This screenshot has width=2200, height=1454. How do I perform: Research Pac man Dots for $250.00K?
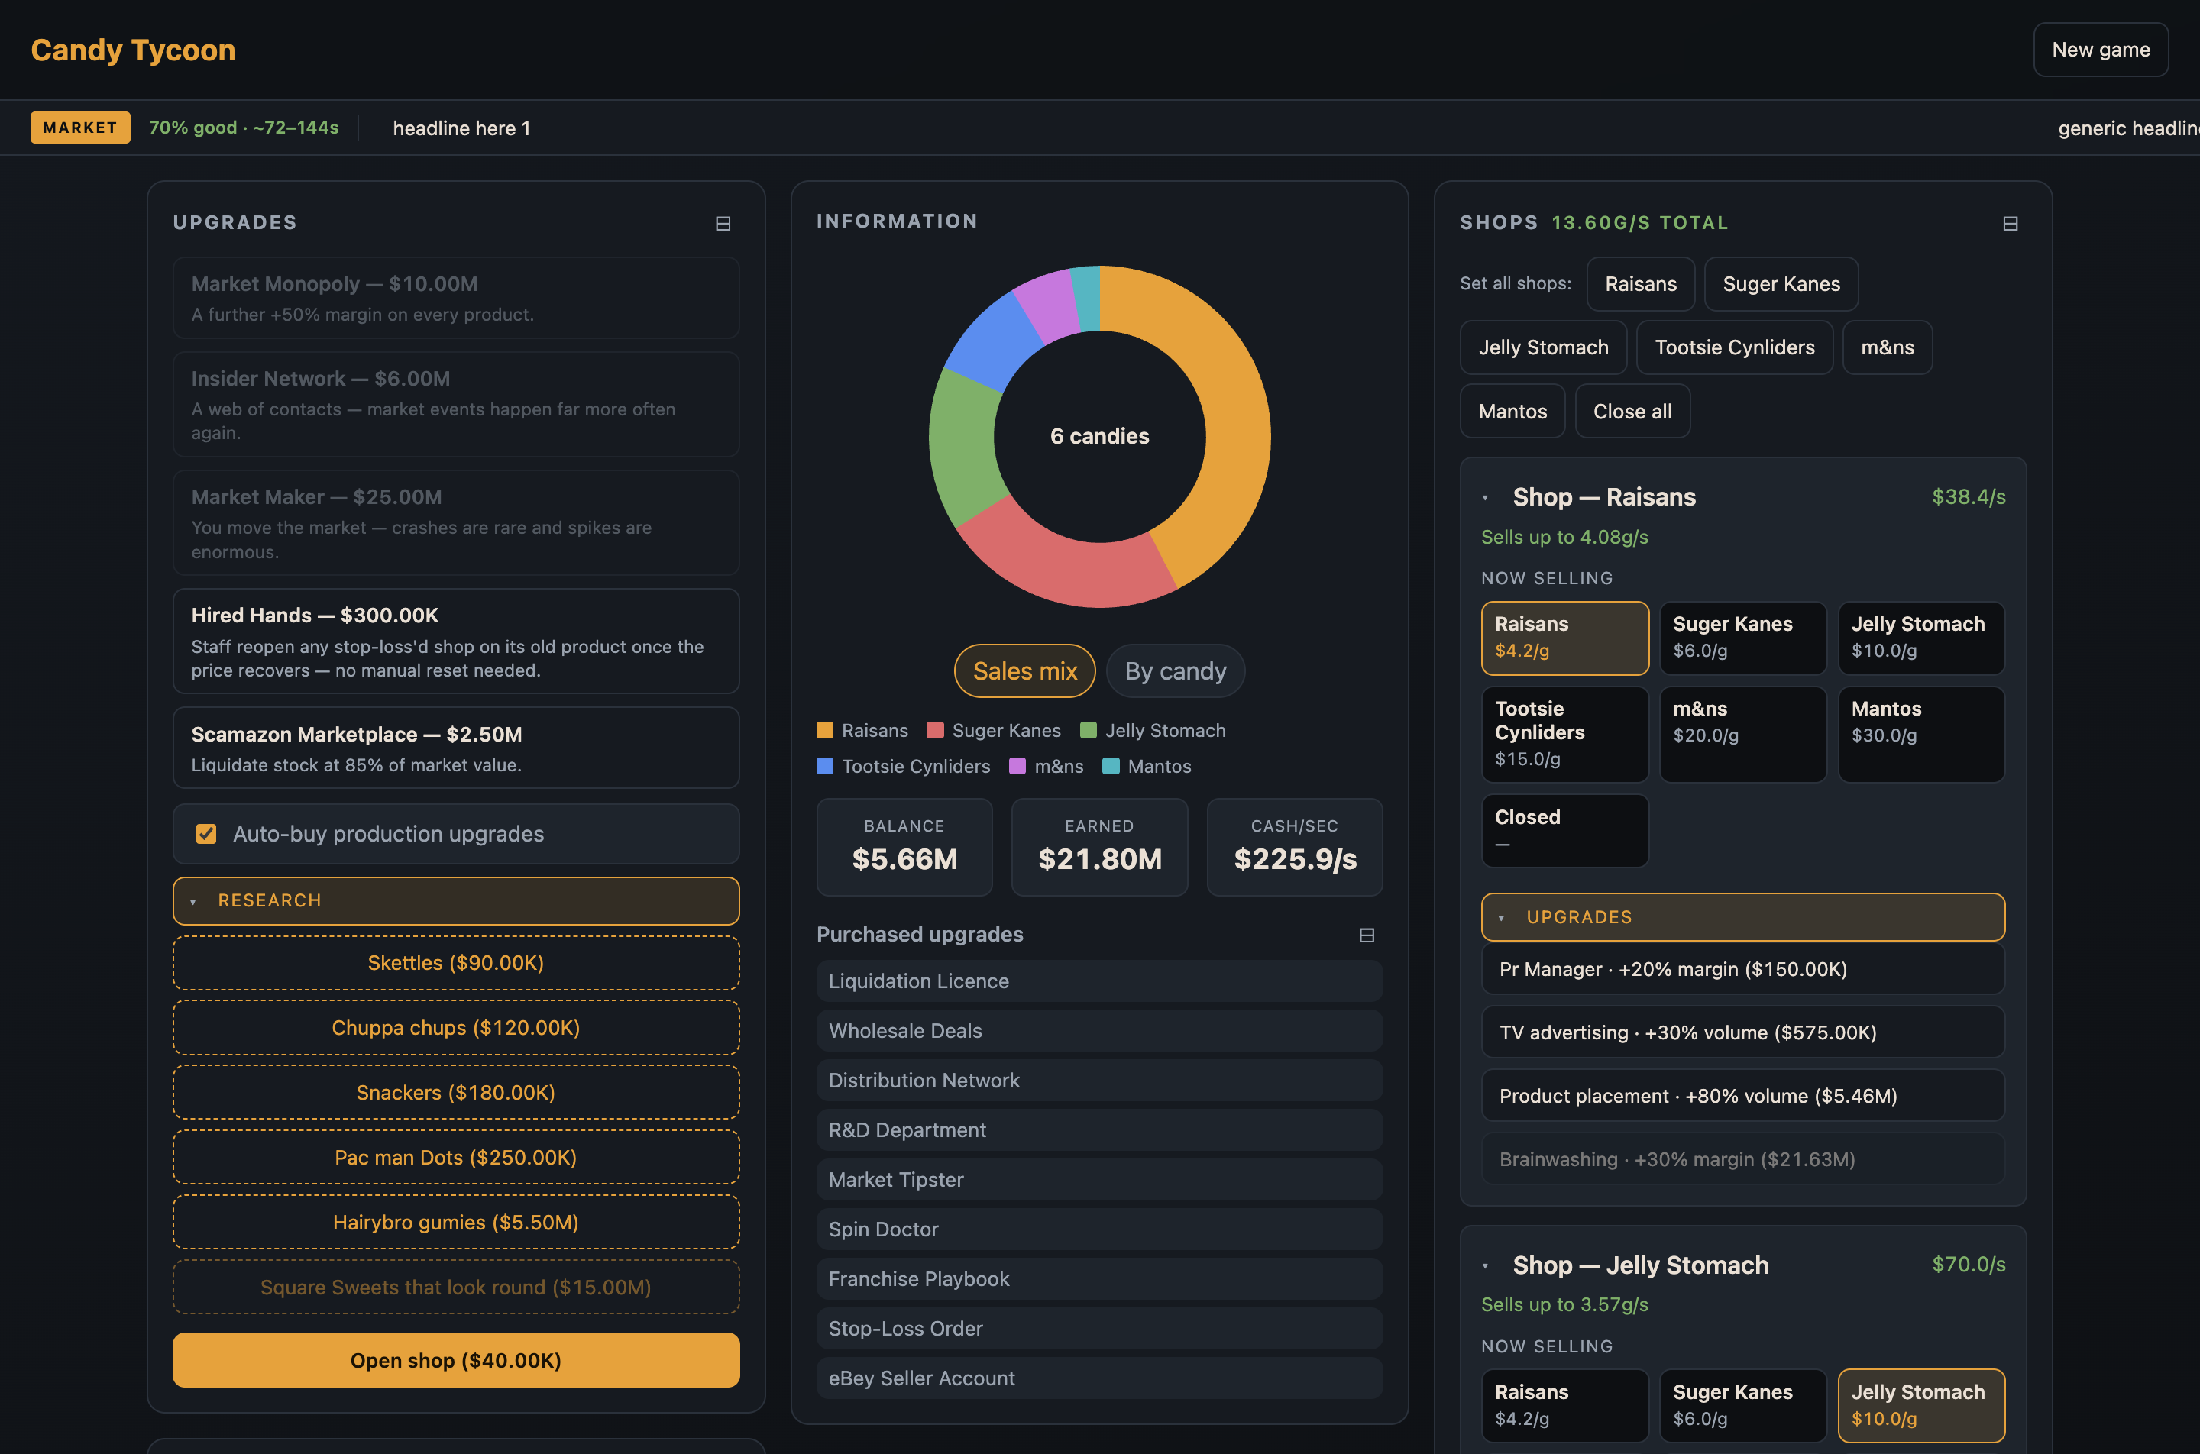coord(455,1157)
